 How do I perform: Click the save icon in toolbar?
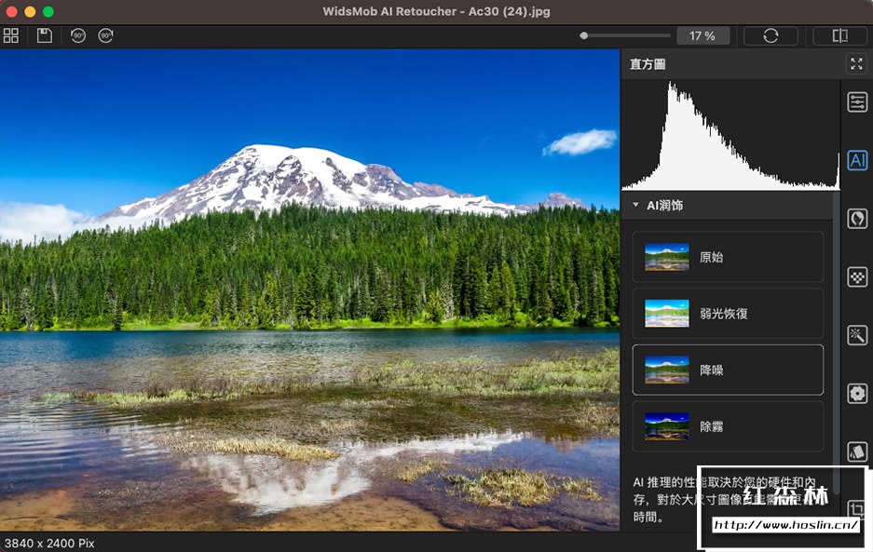pyautogui.click(x=45, y=35)
